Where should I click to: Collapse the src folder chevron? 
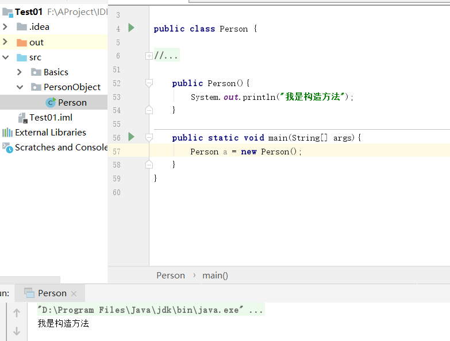5,57
